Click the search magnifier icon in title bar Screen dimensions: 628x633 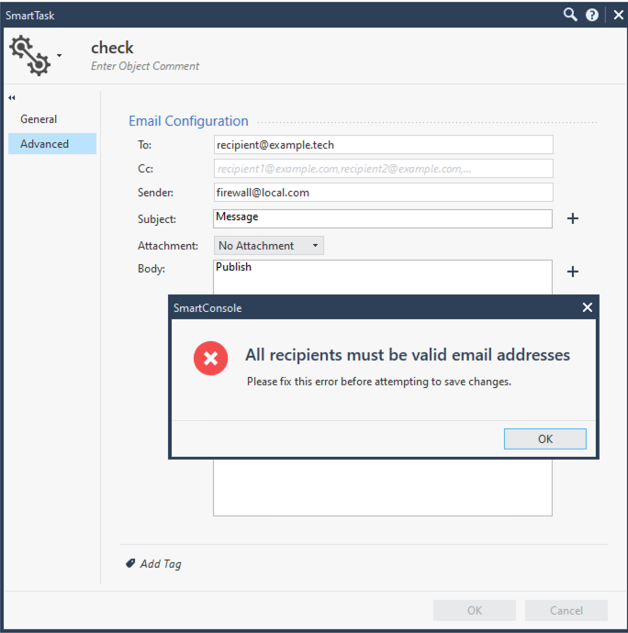pyautogui.click(x=570, y=15)
